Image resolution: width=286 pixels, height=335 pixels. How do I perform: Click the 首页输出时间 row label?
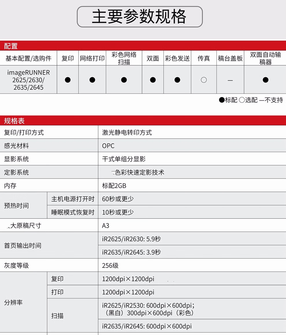(x=23, y=245)
